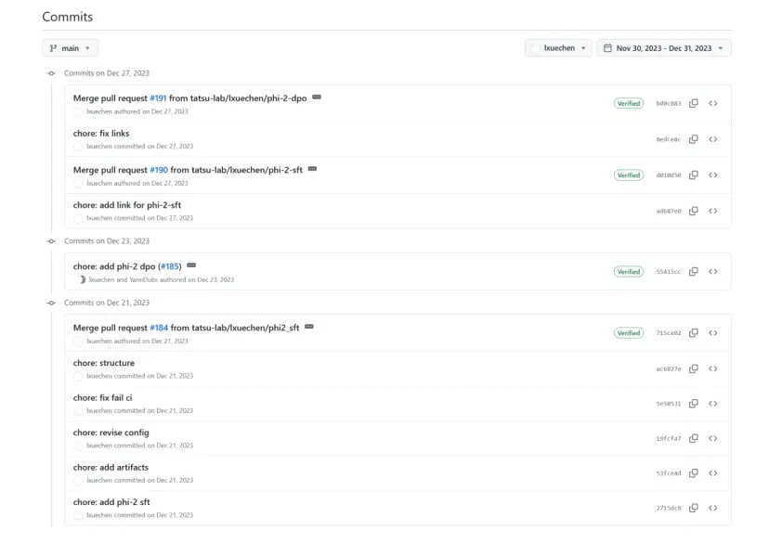Browse repository at commit 8edce8c
Viewport: 769px width, 556px height.
[712, 139]
